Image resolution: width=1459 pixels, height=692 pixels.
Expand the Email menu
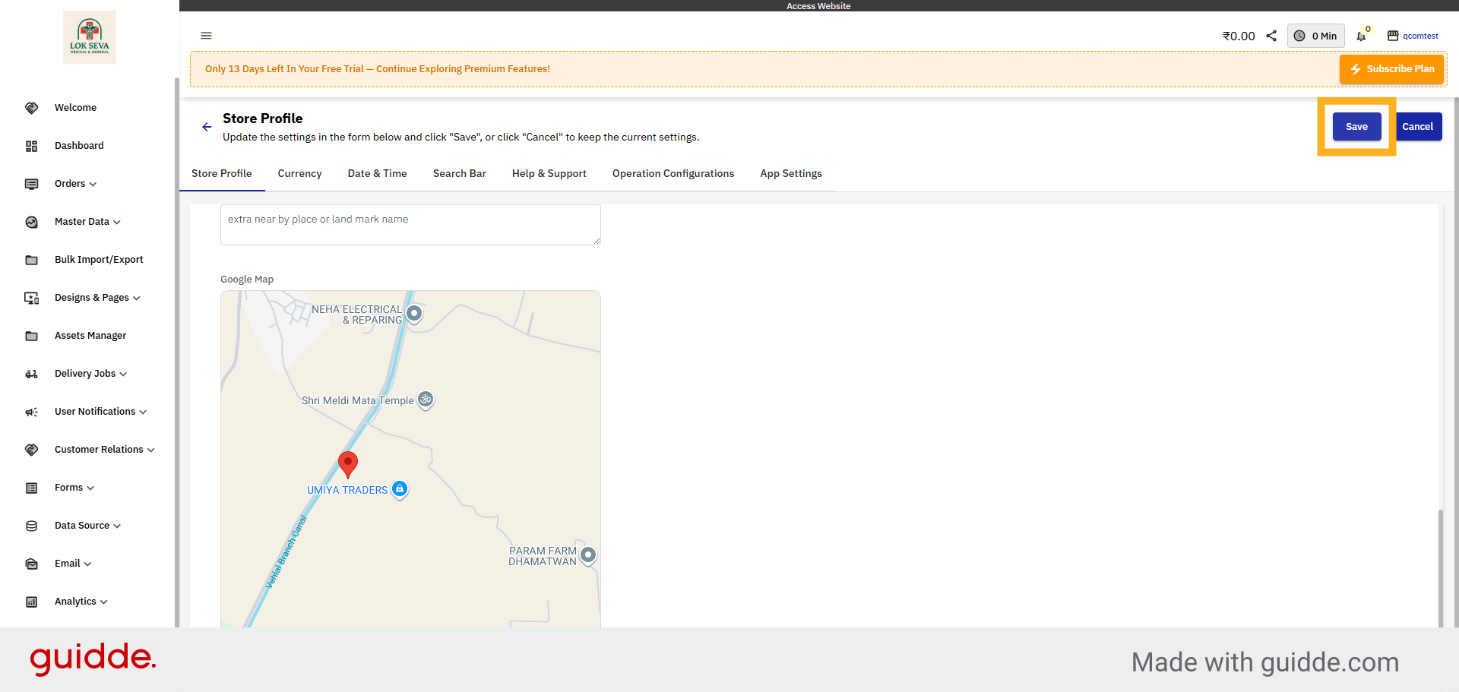point(87,564)
